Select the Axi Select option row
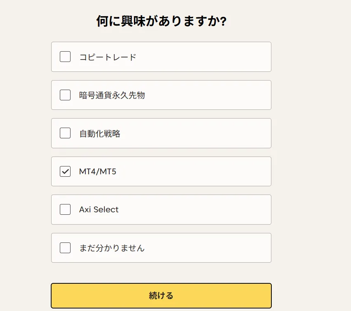The image size is (351, 311). (161, 209)
